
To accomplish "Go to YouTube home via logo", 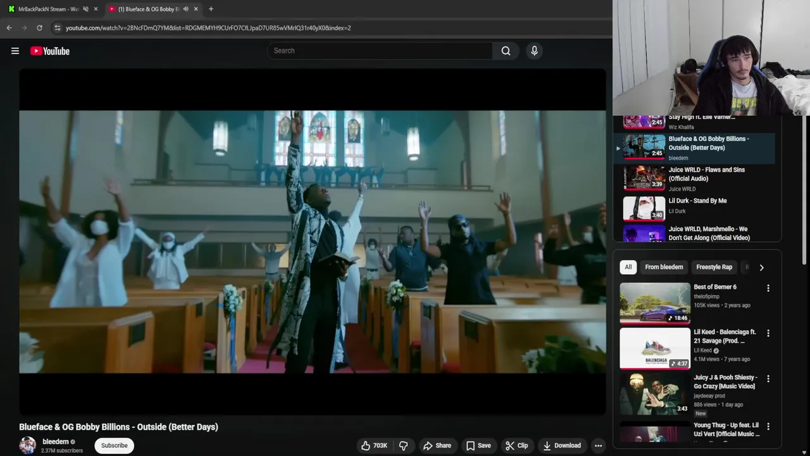I will pyautogui.click(x=50, y=51).
